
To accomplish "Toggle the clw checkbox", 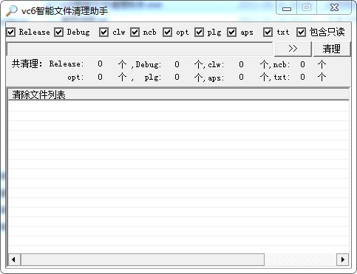I will coord(103,32).
